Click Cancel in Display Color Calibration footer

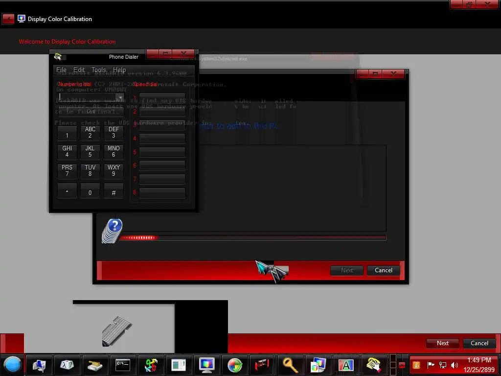tap(479, 343)
